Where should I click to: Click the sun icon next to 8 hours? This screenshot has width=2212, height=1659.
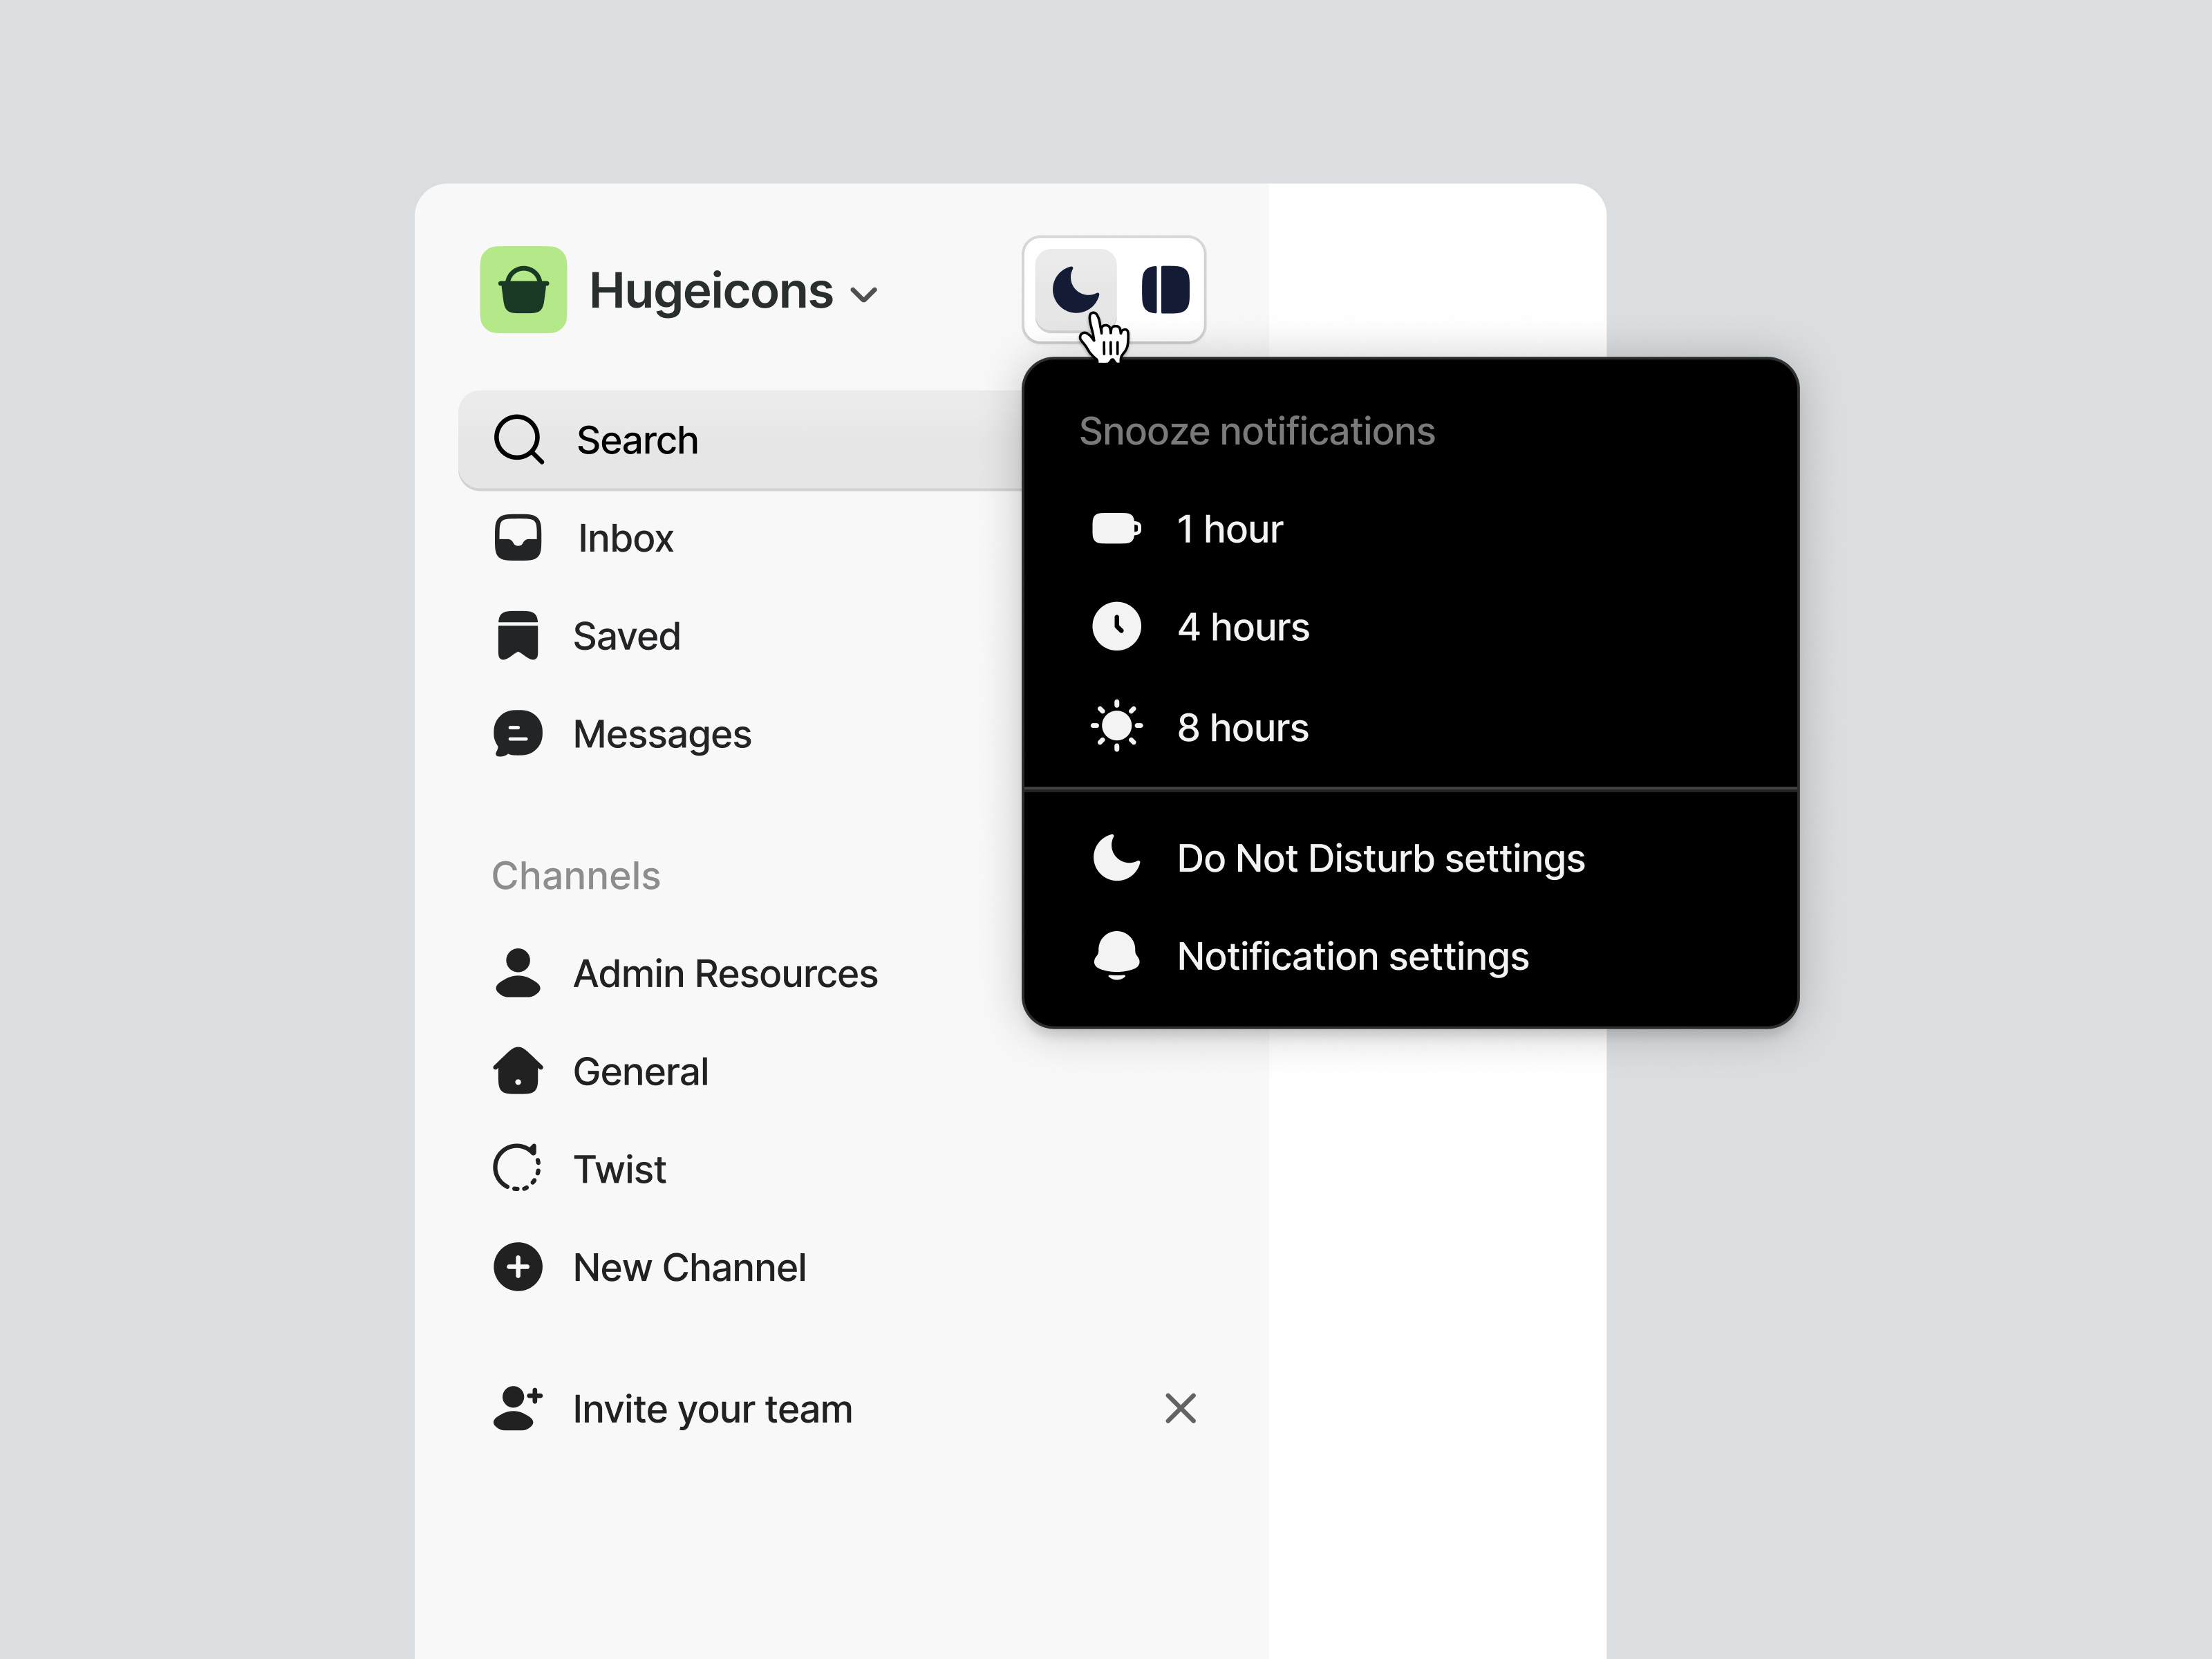(1117, 727)
